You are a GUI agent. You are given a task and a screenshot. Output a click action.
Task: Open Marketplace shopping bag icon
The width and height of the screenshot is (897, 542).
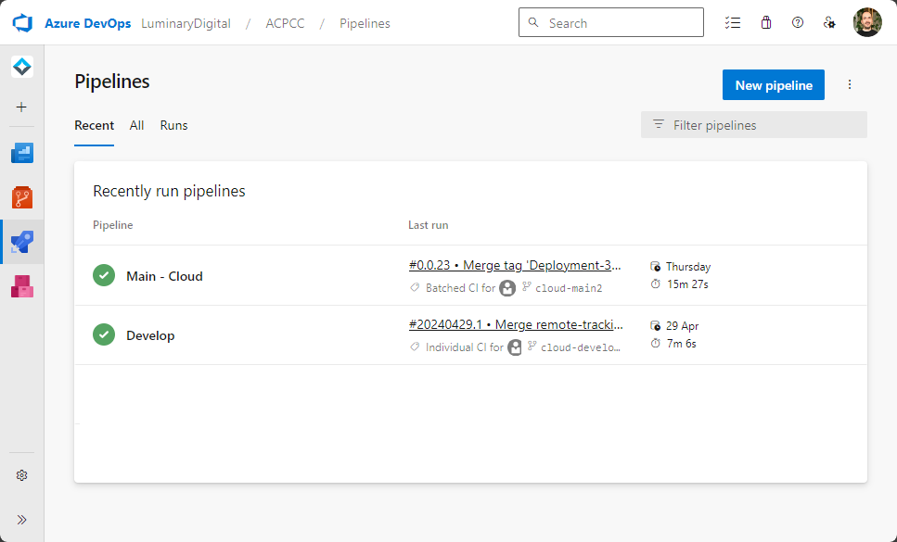click(x=765, y=22)
